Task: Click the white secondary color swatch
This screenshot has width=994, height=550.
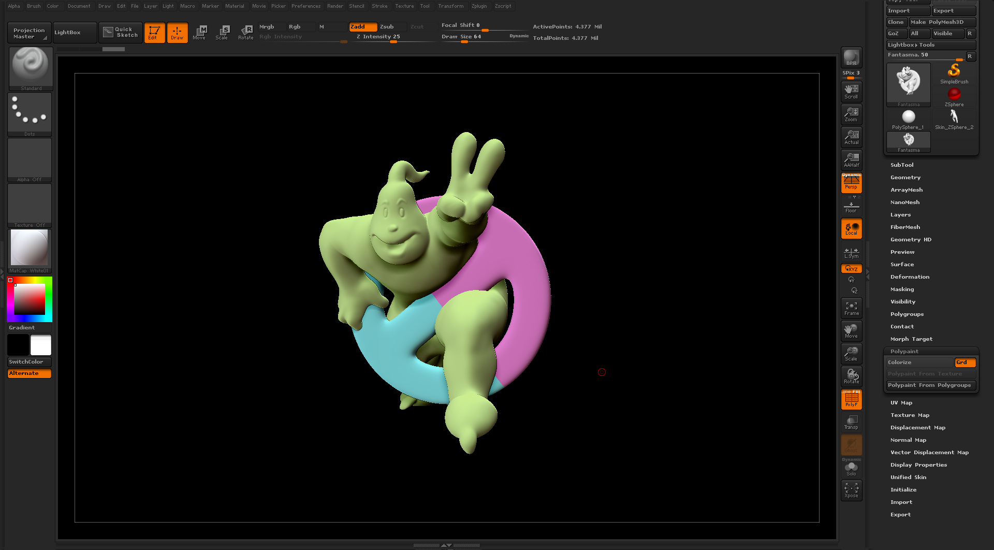Action: coord(41,345)
